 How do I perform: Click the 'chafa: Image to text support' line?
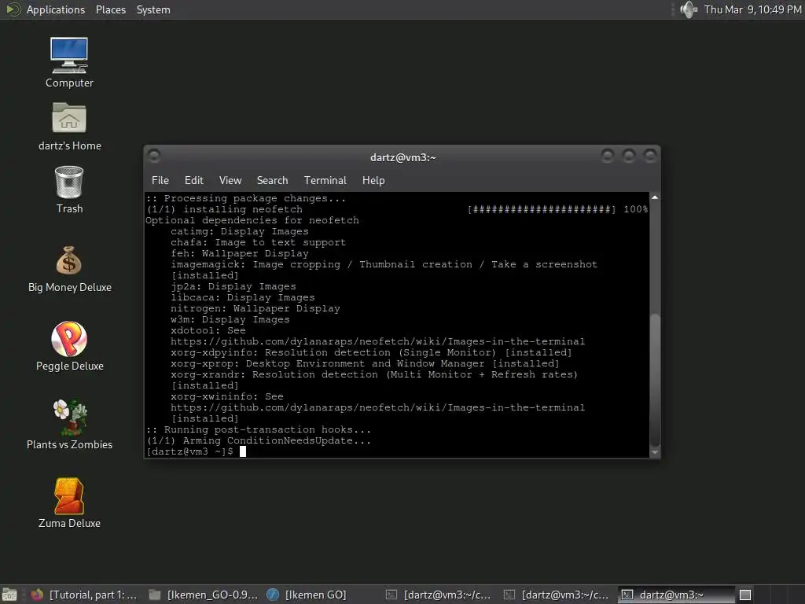point(258,242)
